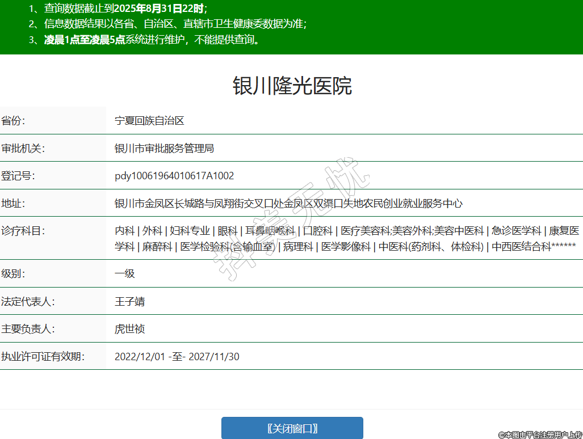Select the 地址 row label
This screenshot has height=439, width=583.
(x=14, y=204)
